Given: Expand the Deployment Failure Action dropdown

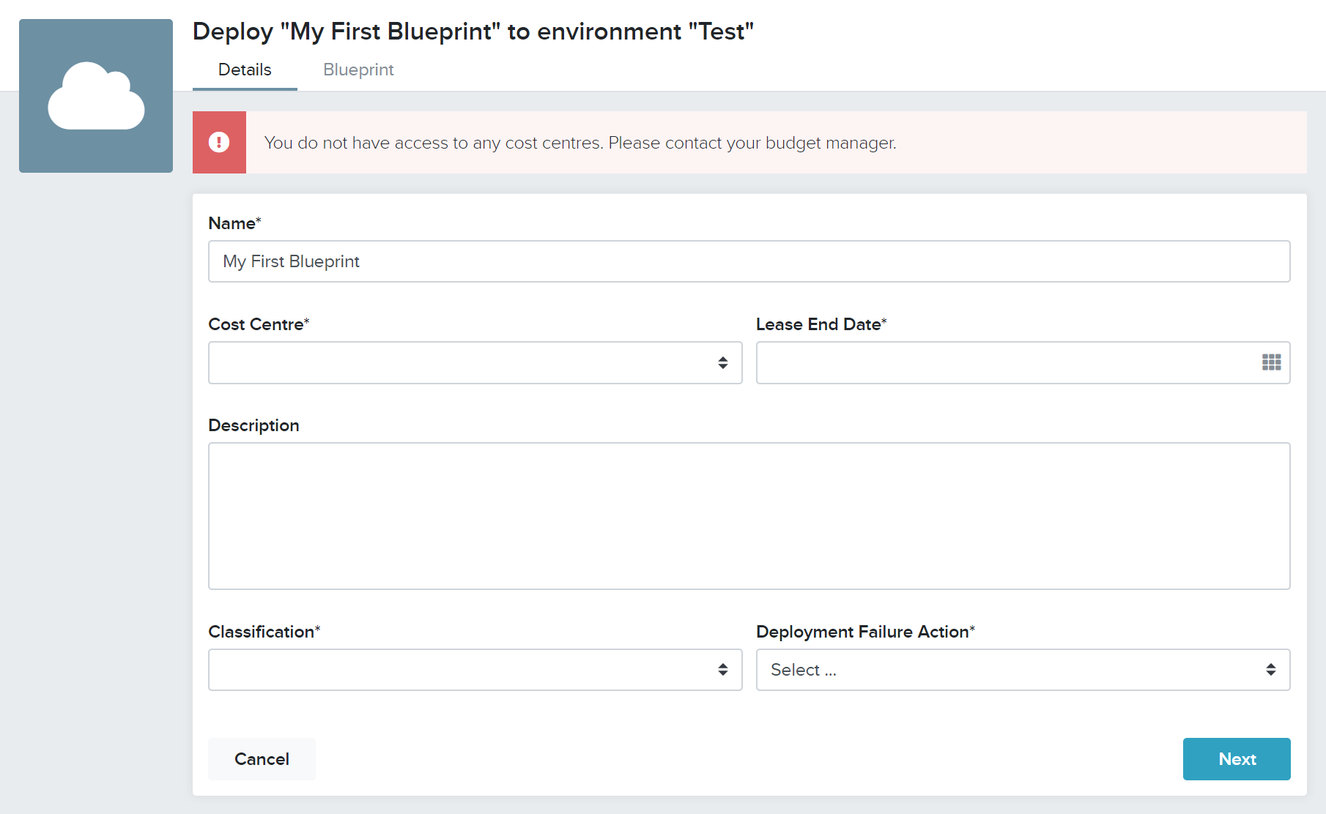Looking at the screenshot, I should coord(1023,670).
